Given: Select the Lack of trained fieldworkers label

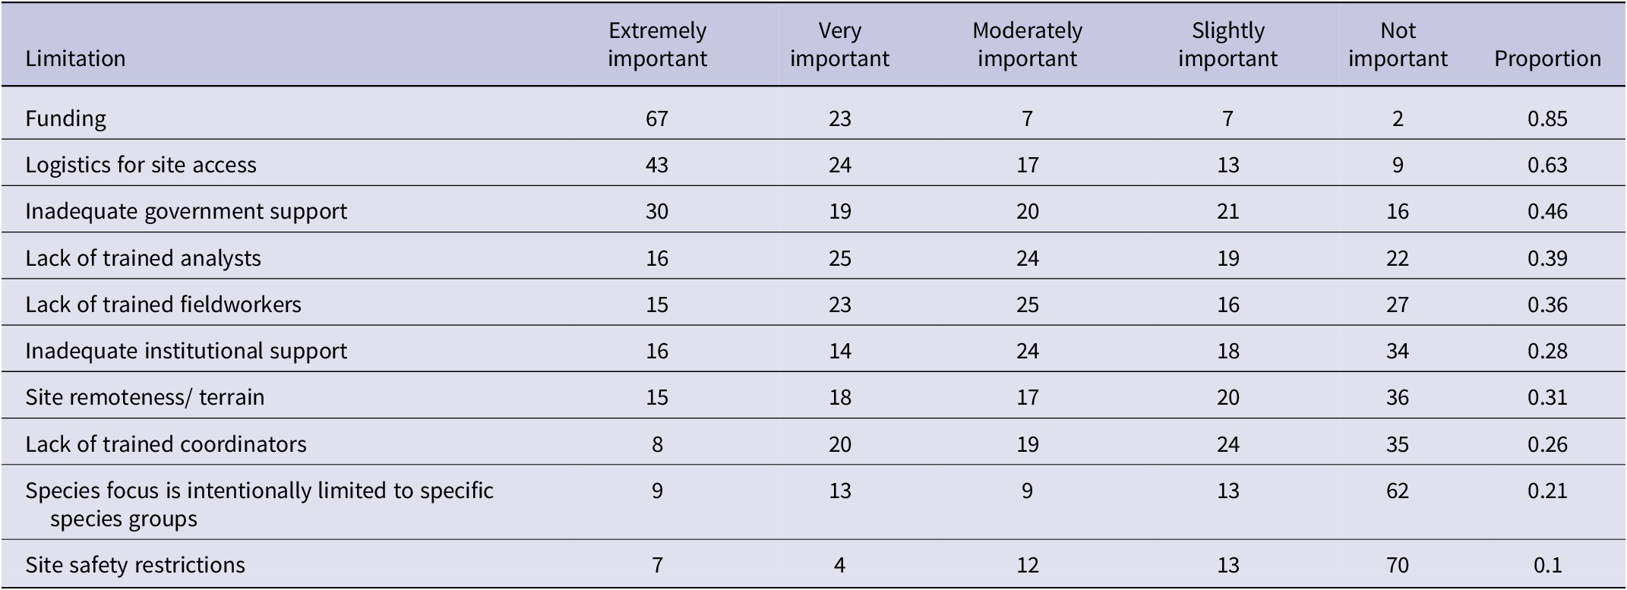Looking at the screenshot, I should click(x=163, y=304).
